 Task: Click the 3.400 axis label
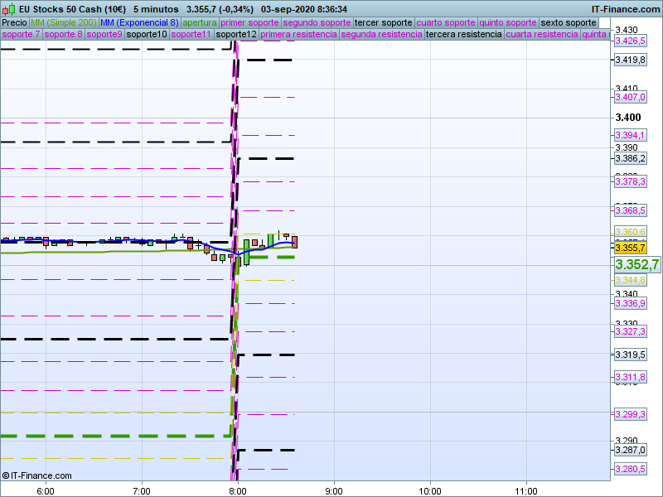628,118
